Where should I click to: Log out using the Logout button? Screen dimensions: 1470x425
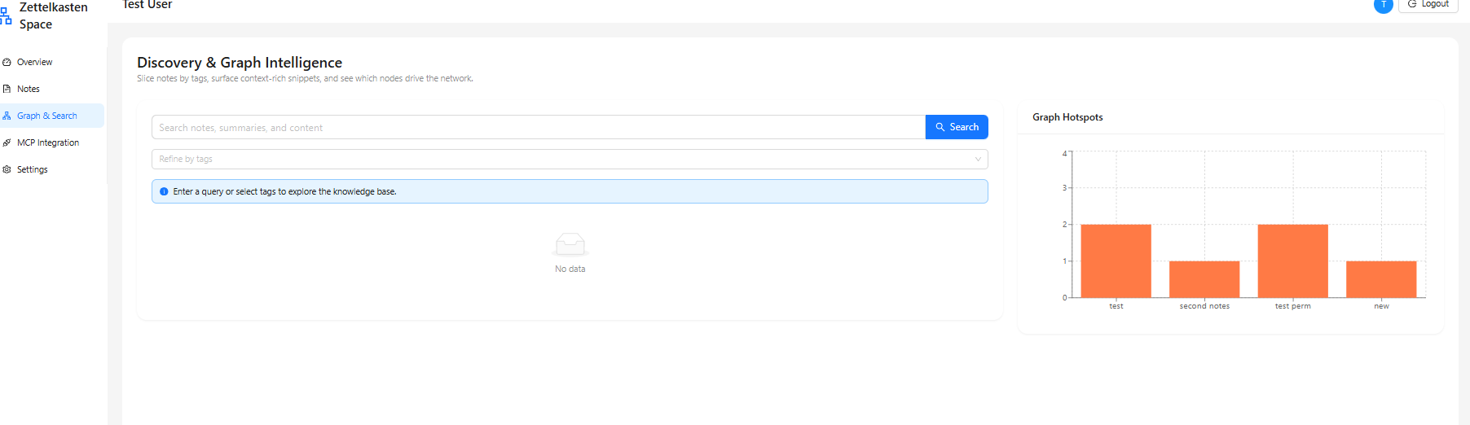1428,5
